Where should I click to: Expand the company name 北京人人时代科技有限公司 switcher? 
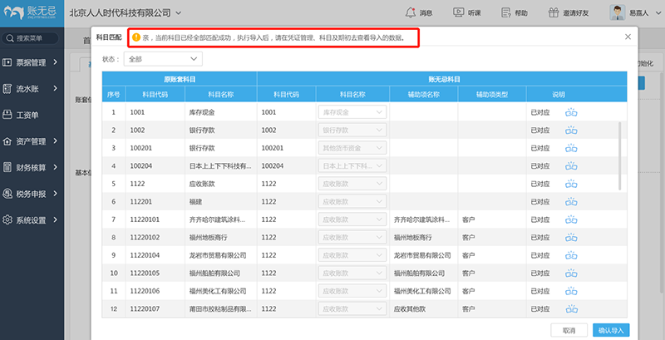(x=179, y=13)
